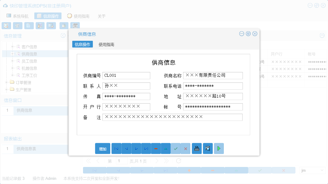Go to the next page with pagination arrow
Viewport: 328px width, 184px height.
tap(157, 160)
